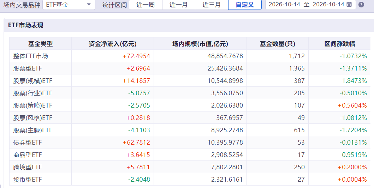Select 近一周 time range tab

(146, 5)
